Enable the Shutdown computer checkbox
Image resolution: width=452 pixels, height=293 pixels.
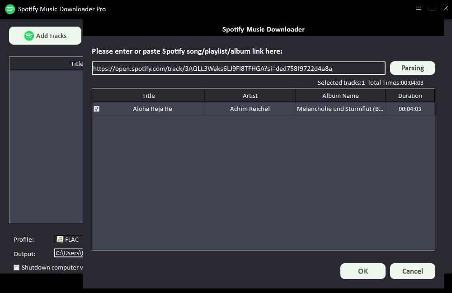tap(17, 267)
